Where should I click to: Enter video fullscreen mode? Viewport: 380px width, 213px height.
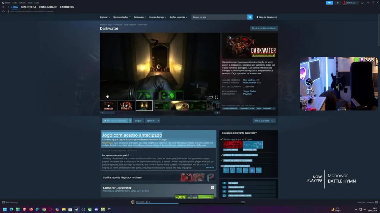tap(216, 97)
